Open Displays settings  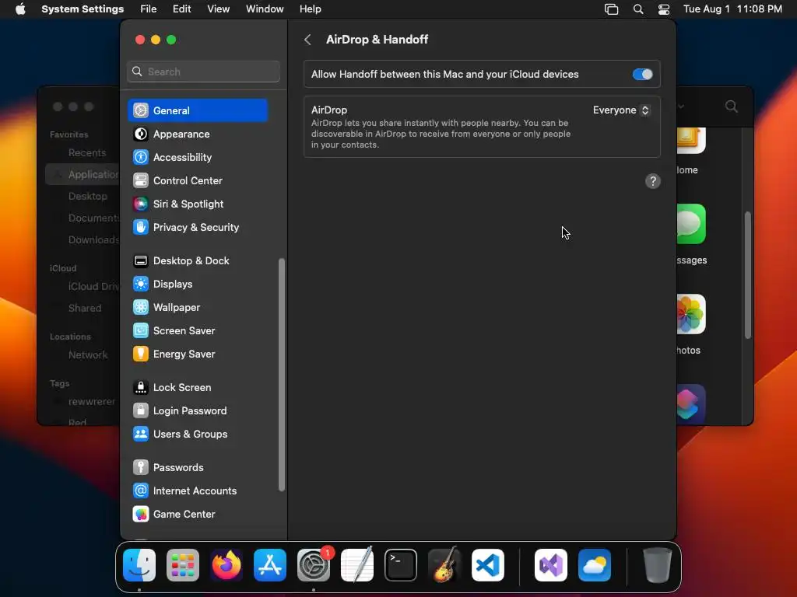(x=198, y=285)
